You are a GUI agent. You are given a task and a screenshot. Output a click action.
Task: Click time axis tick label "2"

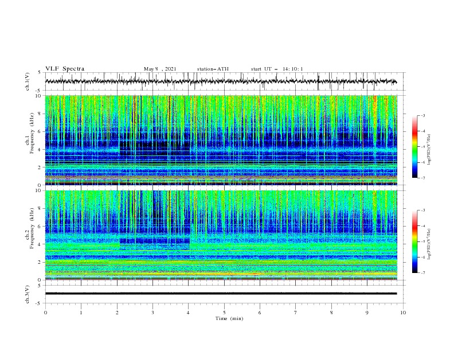click(117, 313)
